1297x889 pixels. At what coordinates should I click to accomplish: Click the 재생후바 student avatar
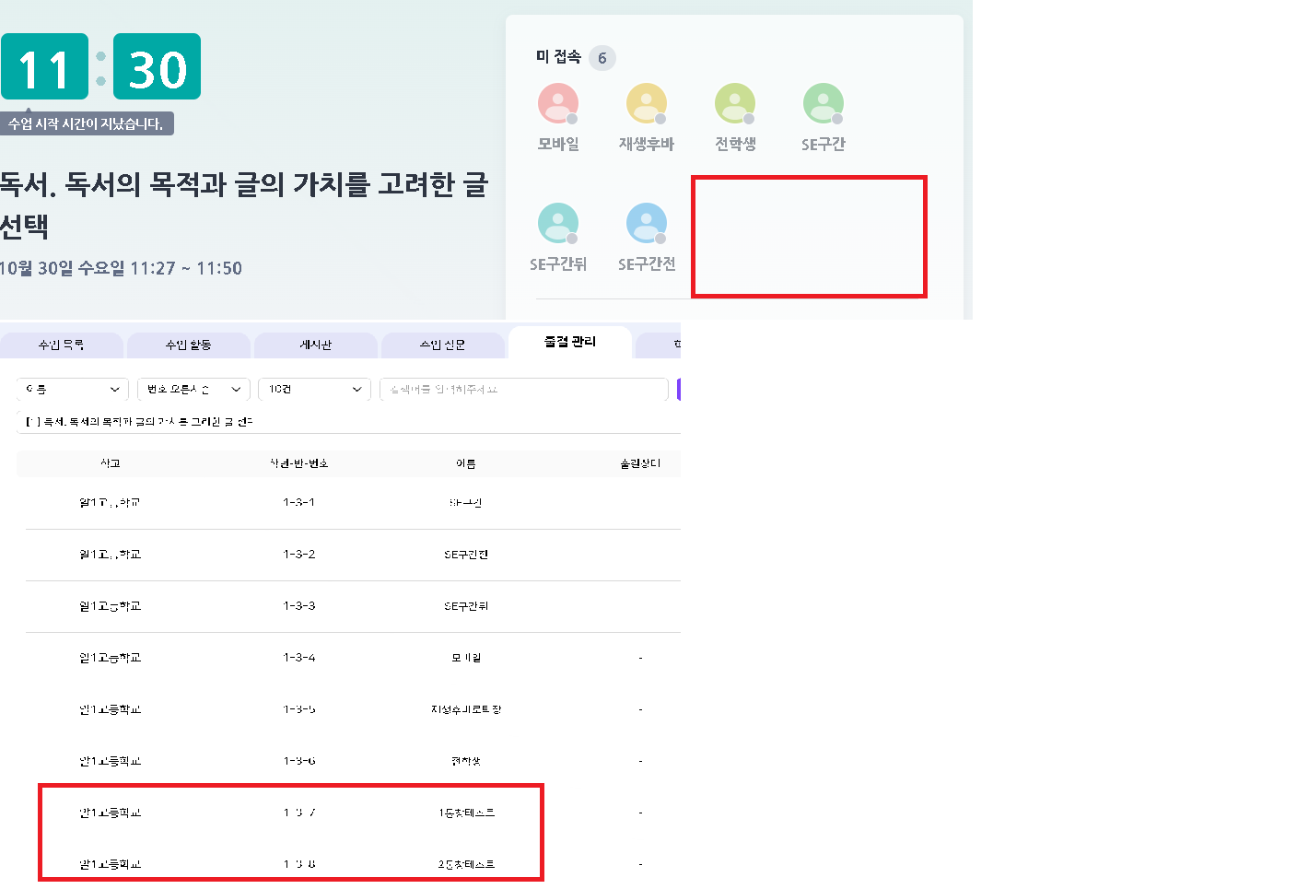pyautogui.click(x=647, y=103)
